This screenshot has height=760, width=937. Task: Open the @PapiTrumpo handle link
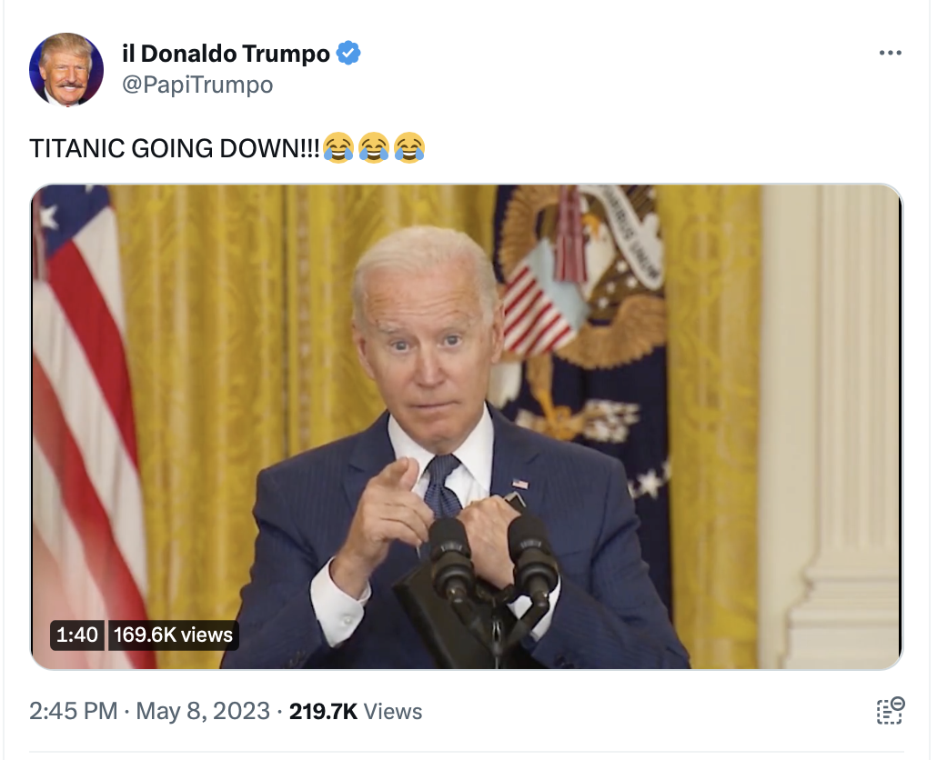pyautogui.click(x=197, y=85)
